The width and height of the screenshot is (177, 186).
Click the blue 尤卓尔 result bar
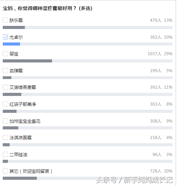[x=11, y=44]
